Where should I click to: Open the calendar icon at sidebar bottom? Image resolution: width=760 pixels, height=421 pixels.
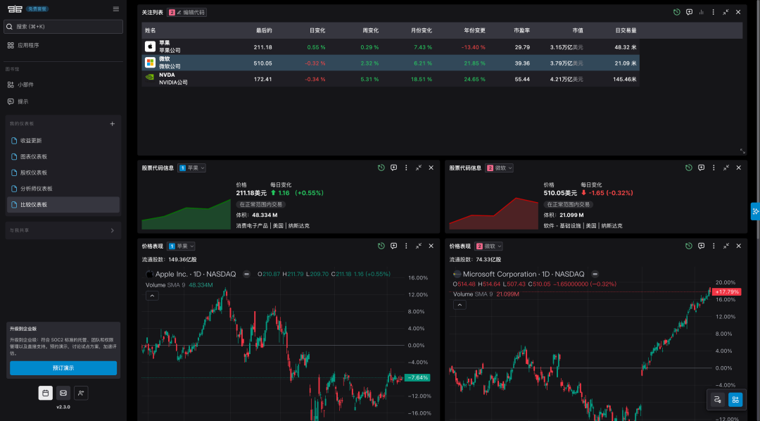coord(46,393)
